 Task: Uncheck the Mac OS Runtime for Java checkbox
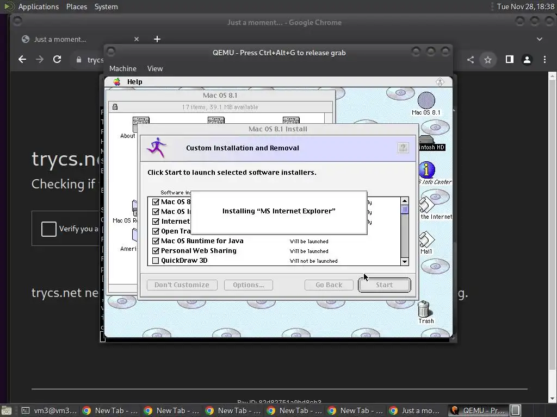(155, 241)
